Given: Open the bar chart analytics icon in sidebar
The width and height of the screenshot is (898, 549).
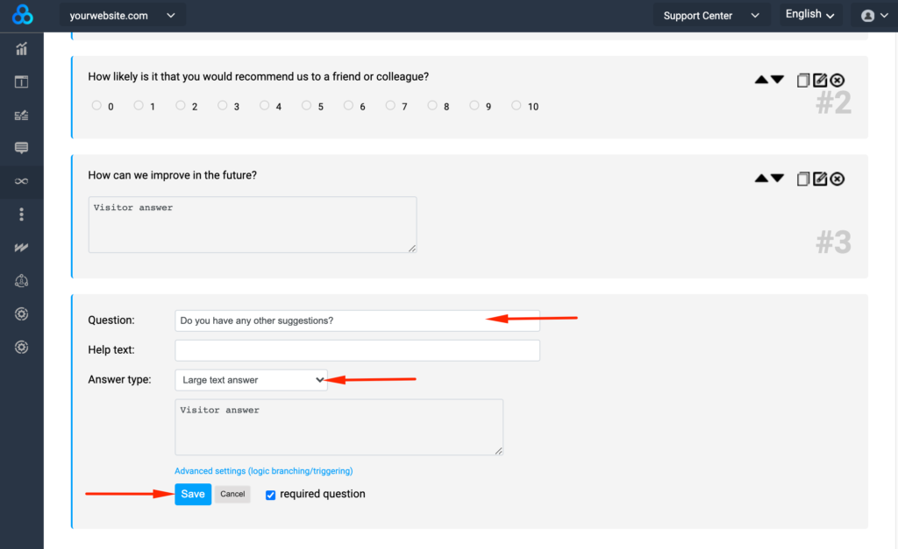Looking at the screenshot, I should coord(22,49).
